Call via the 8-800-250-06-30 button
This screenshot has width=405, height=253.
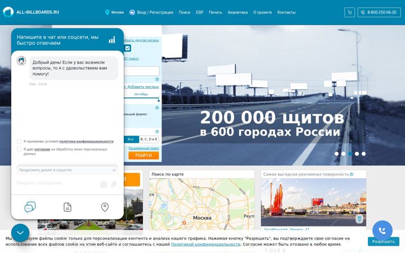379,12
